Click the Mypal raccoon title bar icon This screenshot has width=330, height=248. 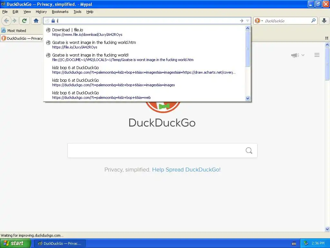click(3, 4)
